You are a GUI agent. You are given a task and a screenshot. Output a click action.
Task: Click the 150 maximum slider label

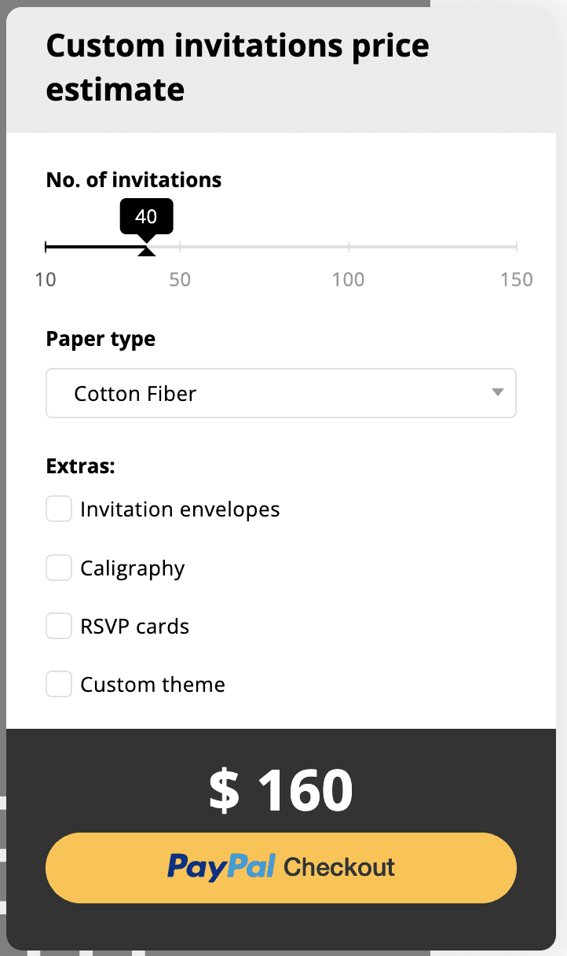coord(516,279)
